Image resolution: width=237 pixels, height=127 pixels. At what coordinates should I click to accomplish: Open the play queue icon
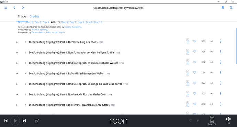pyautogui.click(x=37, y=121)
